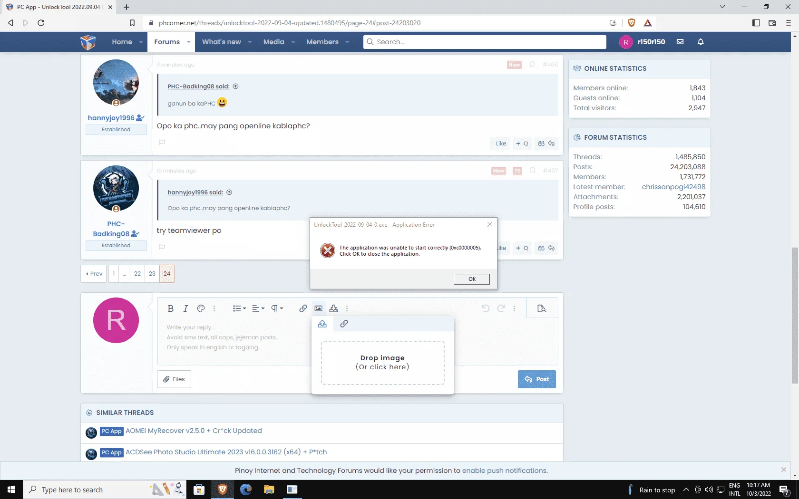Viewport: 799px width, 499px height.
Task: Open the r150r150 account menu
Action: [643, 42]
